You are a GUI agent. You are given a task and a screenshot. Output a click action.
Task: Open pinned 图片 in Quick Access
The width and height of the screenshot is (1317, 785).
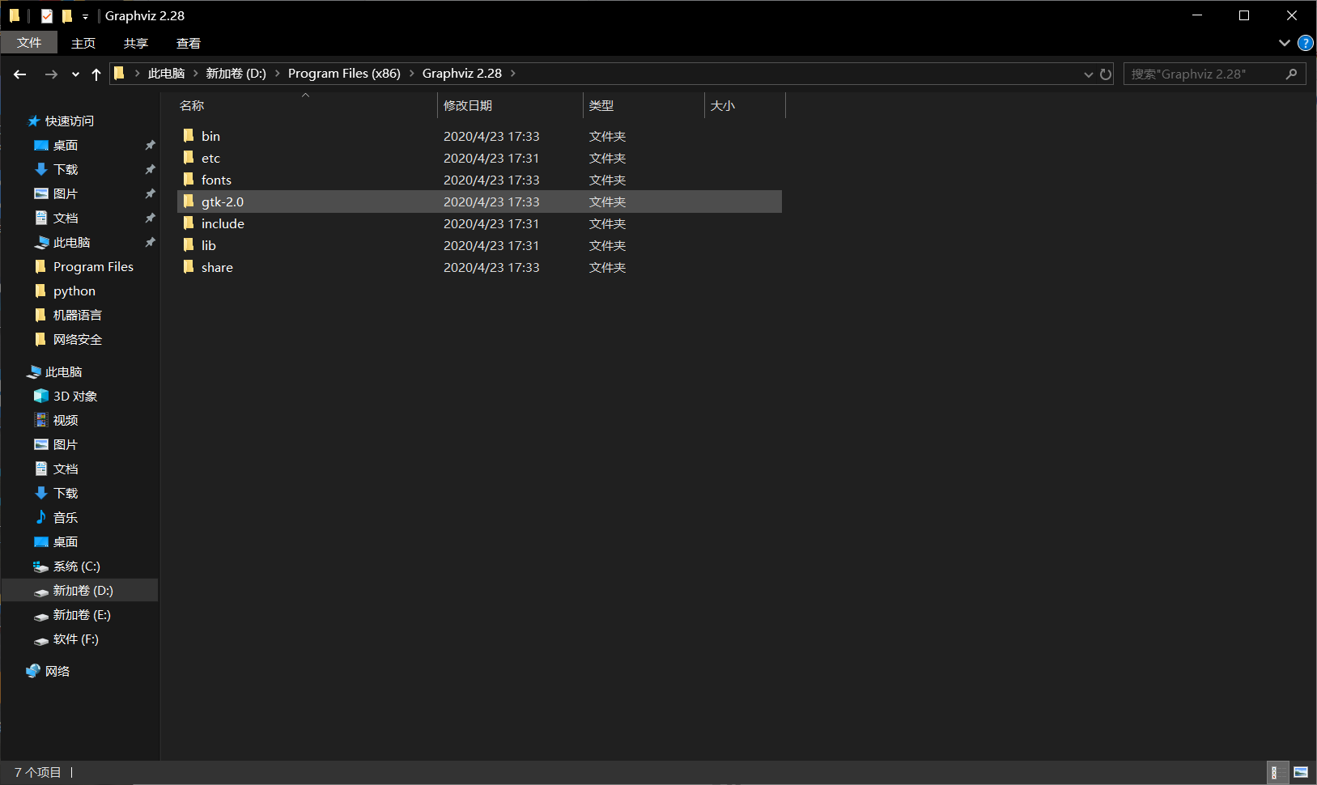(x=65, y=194)
